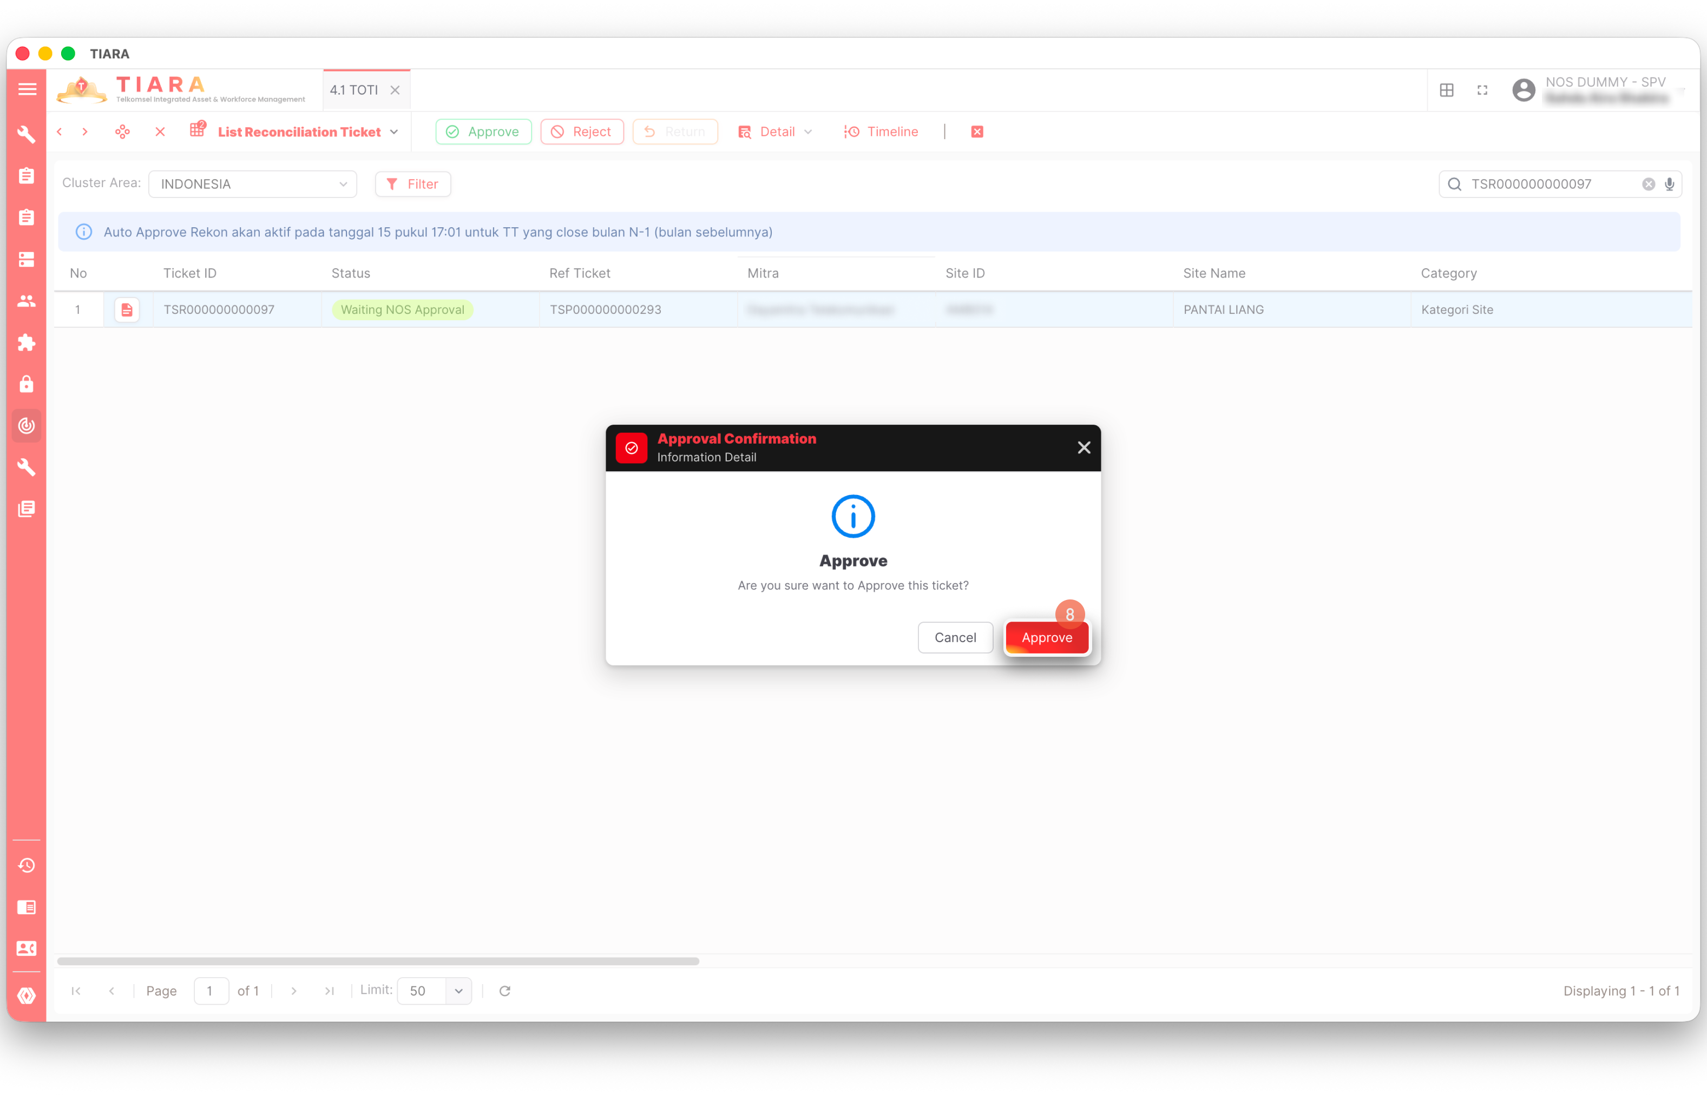Open the history clock sidebar icon
This screenshot has width=1707, height=1095.
coord(27,865)
